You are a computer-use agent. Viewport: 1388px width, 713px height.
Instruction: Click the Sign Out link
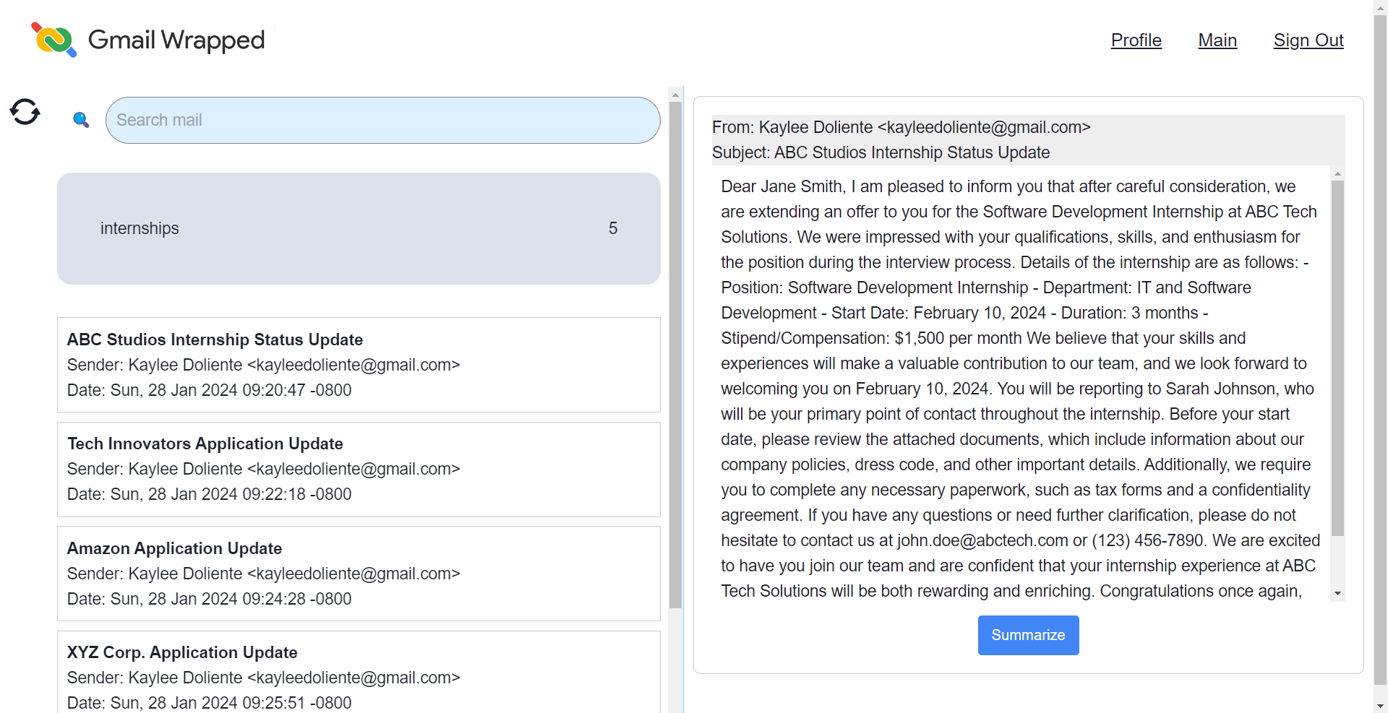1308,40
